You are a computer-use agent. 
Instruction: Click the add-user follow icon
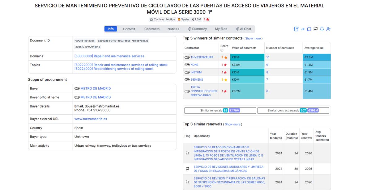328,29
